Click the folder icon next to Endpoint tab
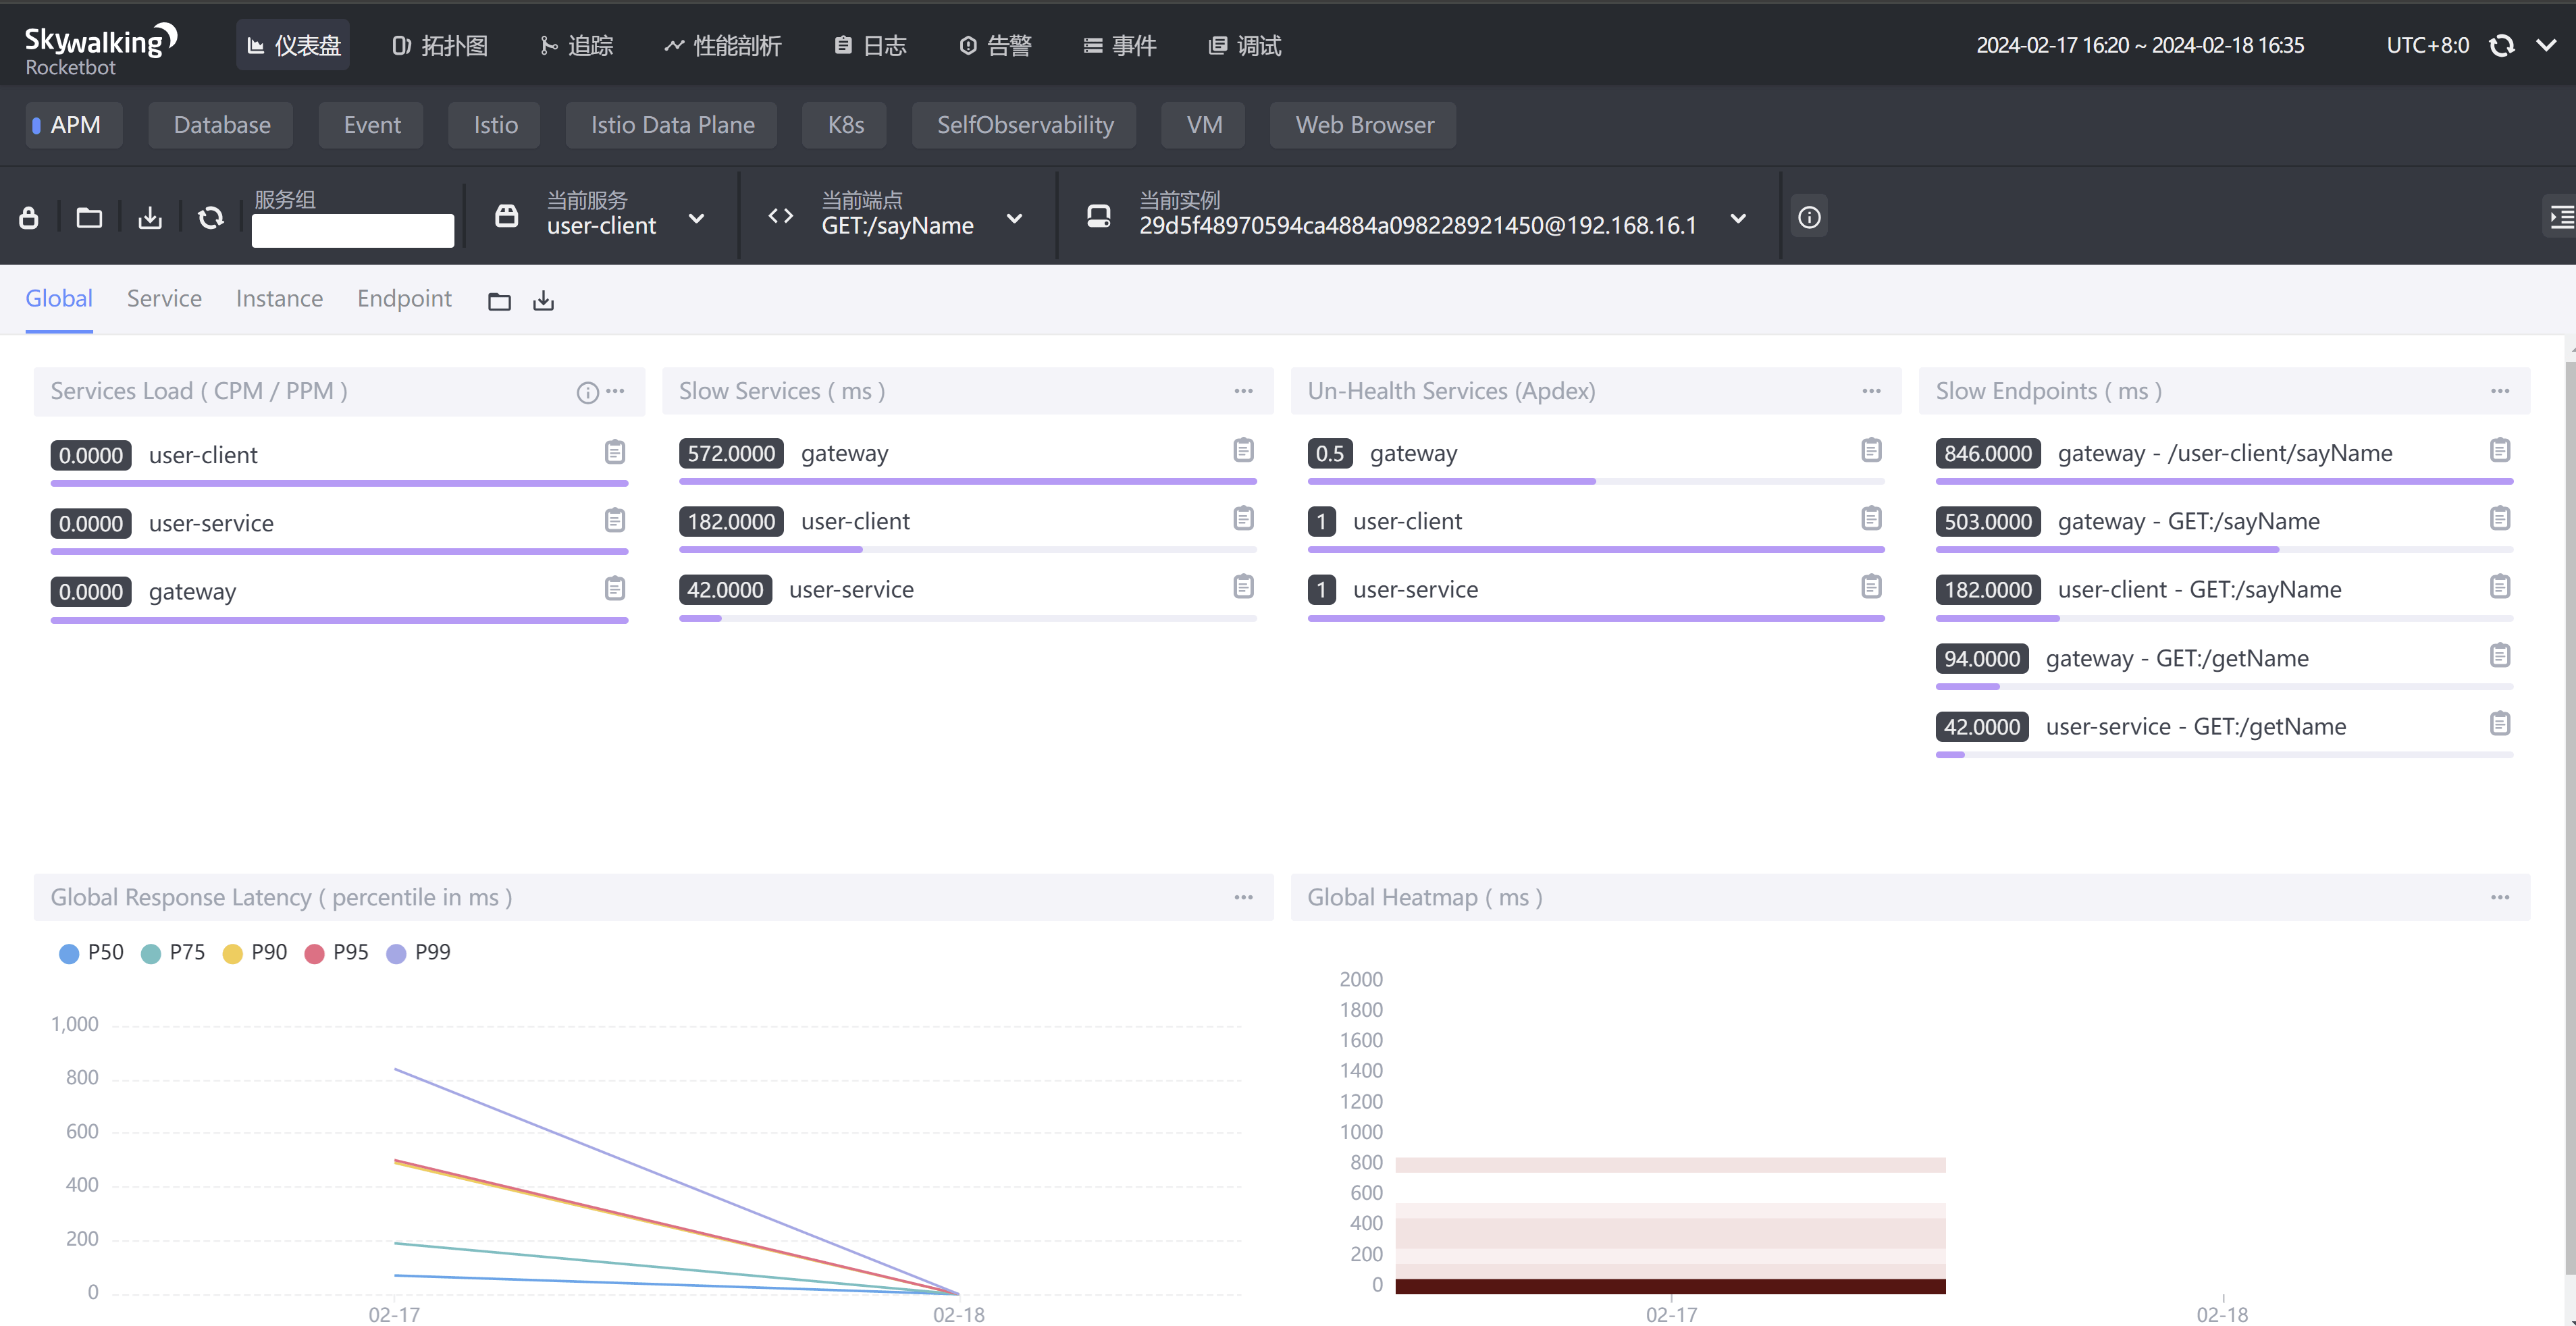This screenshot has width=2576, height=1326. pos(499,301)
